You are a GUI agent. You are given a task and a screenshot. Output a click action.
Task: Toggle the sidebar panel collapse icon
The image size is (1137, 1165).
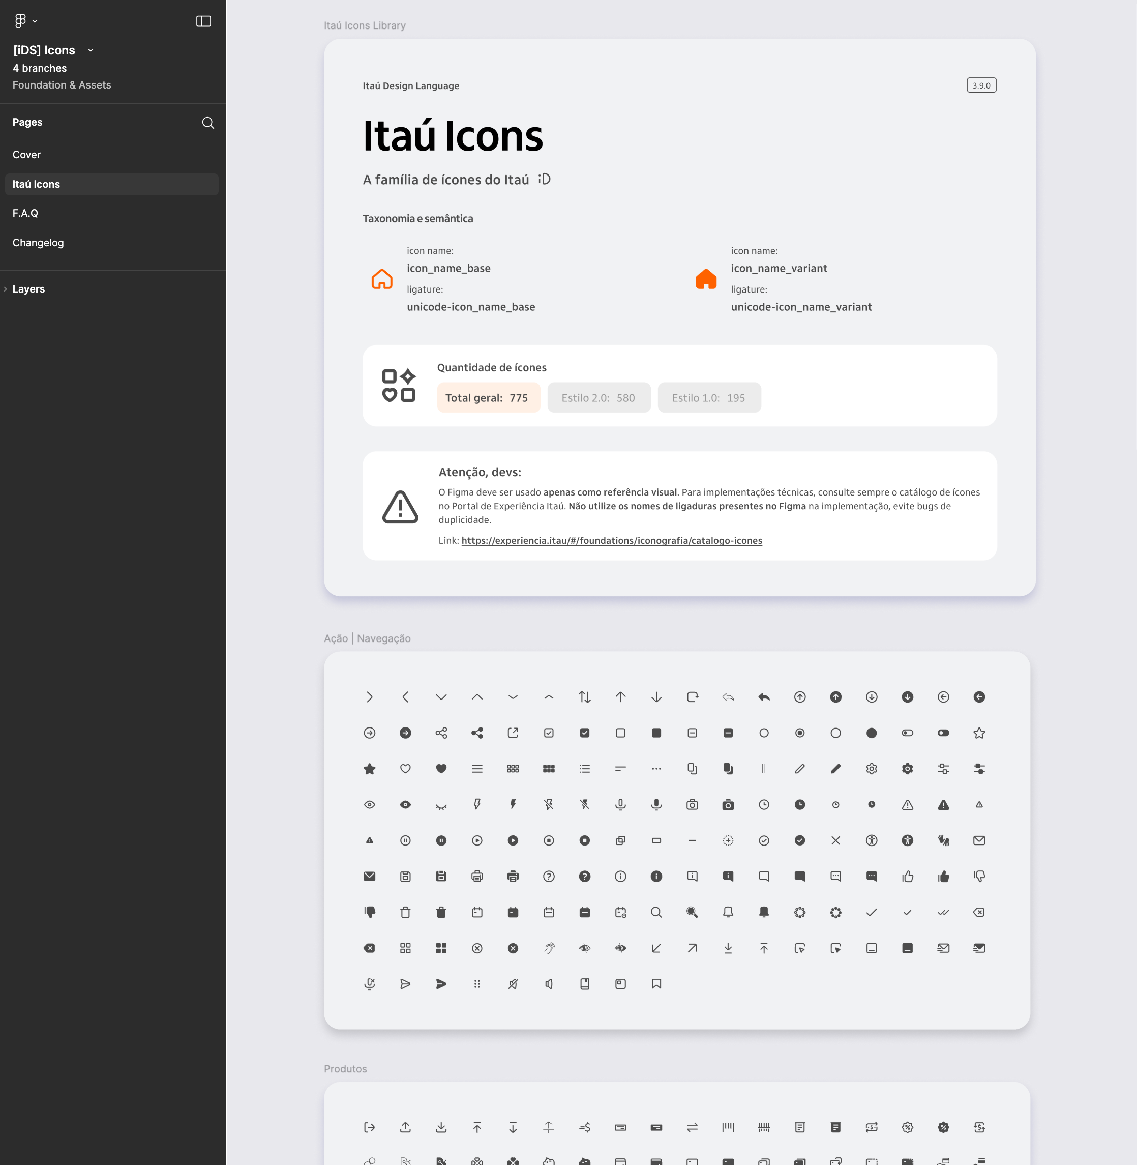pyautogui.click(x=203, y=21)
